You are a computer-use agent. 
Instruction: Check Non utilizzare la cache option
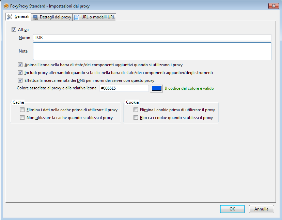tap(22, 118)
